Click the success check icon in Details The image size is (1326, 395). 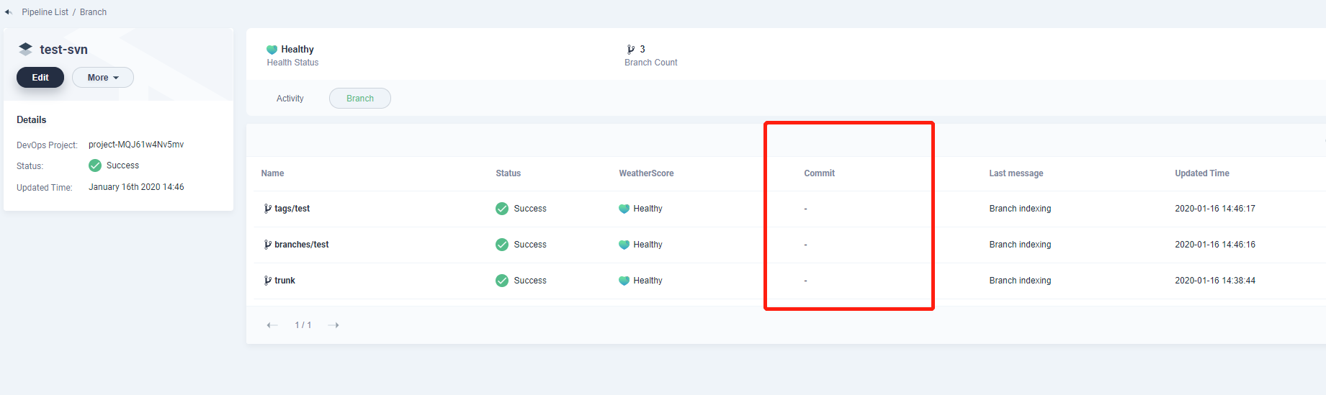(95, 165)
